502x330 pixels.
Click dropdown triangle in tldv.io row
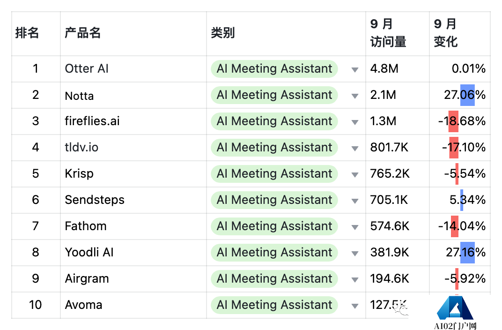click(x=354, y=148)
